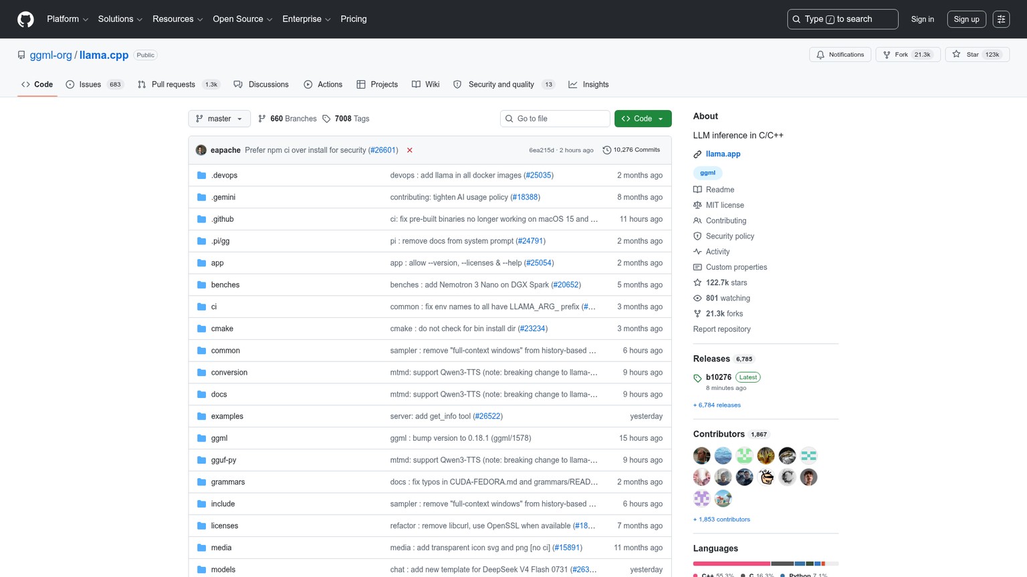Screen dimensions: 1027x577
Task: Open the llama.app website link
Action: click(723, 154)
